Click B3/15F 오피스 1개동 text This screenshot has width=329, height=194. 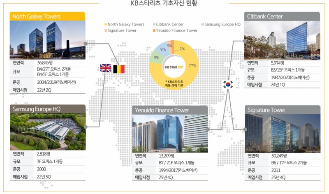point(287,70)
